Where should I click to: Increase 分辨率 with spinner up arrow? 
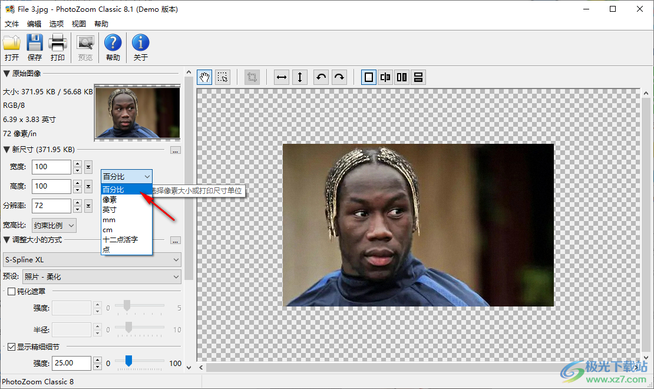tap(77, 202)
